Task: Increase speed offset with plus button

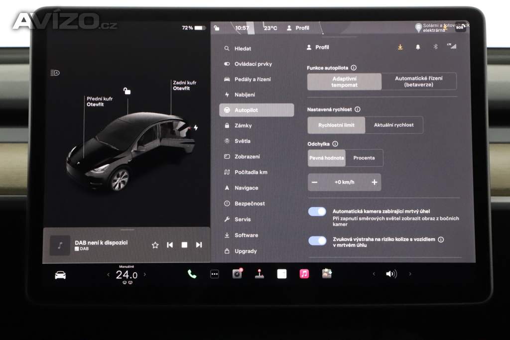Action: 375,182
